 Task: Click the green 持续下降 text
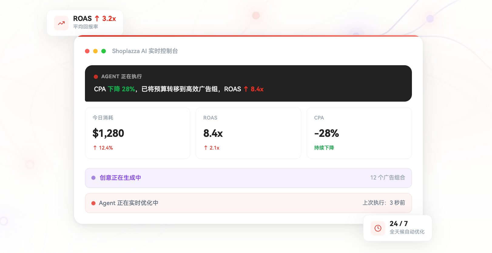pyautogui.click(x=324, y=148)
